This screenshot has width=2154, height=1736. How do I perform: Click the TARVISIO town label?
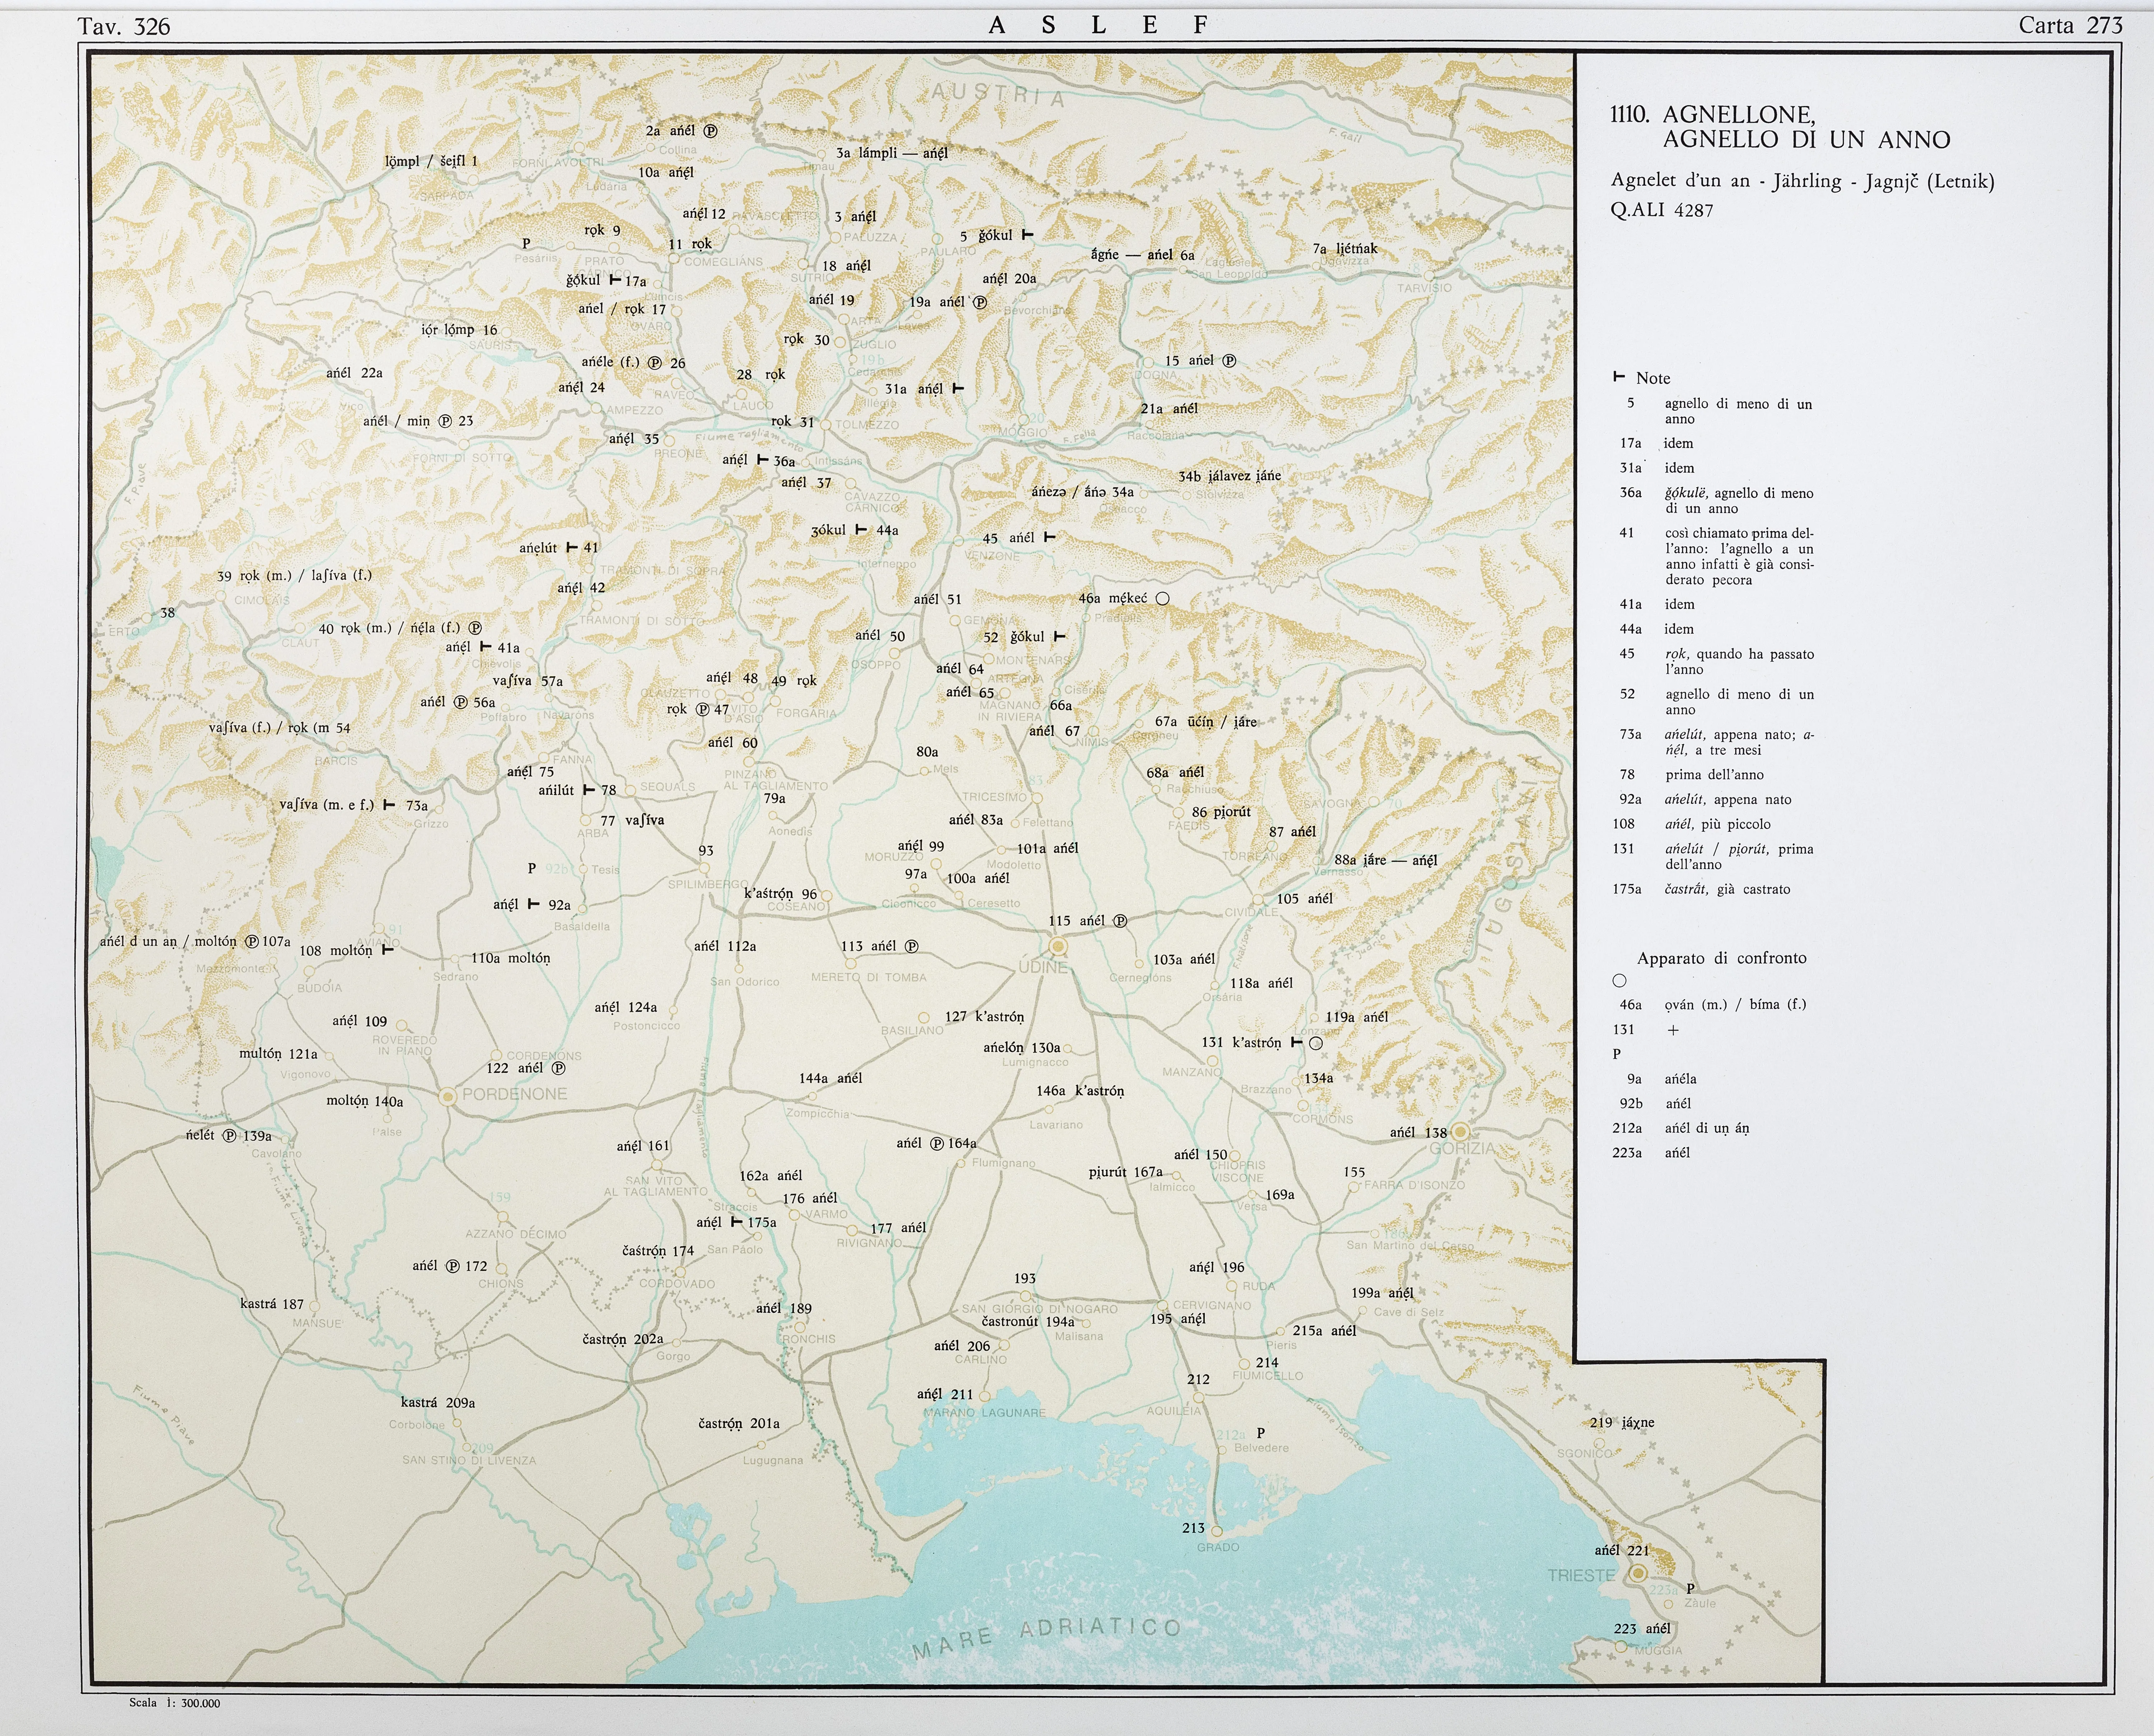coord(1424,288)
